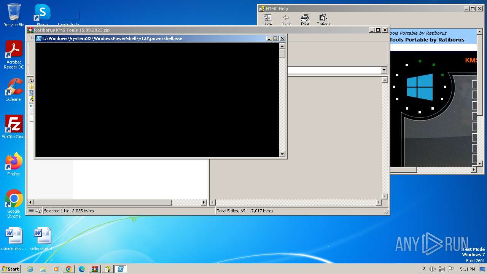The height and width of the screenshot is (274, 487).
Task: Click the network tray icon
Action: pos(442,269)
